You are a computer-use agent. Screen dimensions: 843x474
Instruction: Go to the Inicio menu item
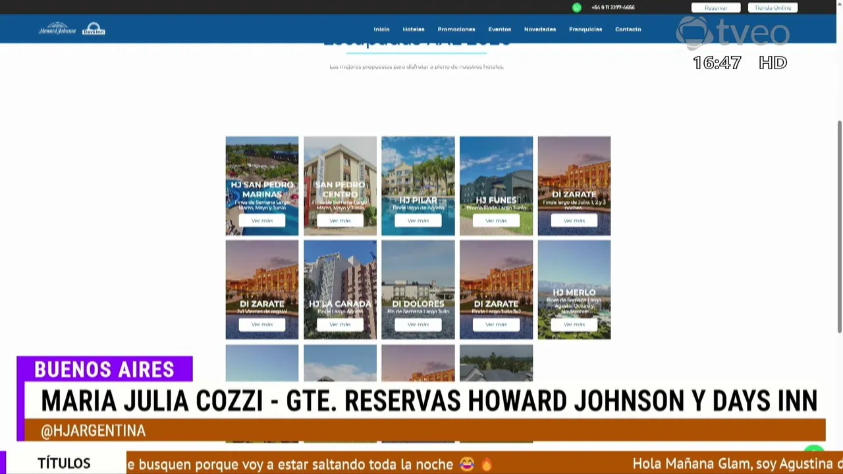click(382, 29)
